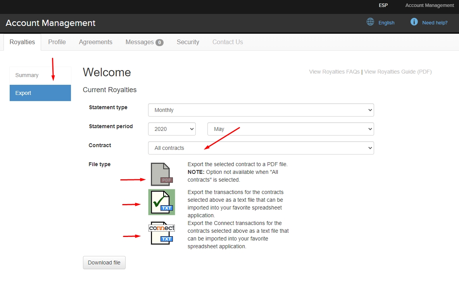Open View Royalties FAQs link

334,72
